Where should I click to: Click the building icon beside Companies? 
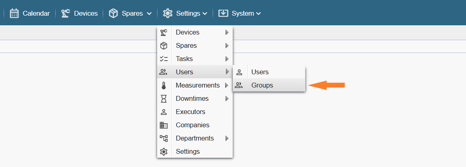164,125
